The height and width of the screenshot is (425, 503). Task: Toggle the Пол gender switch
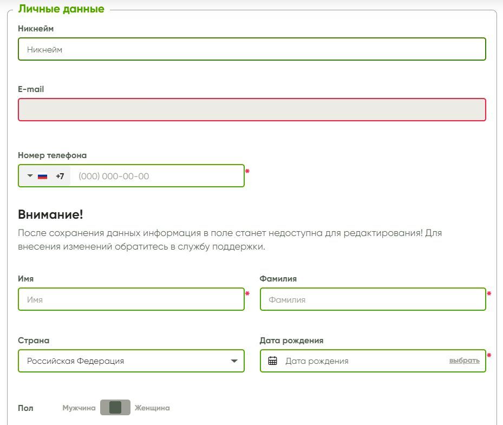(x=115, y=408)
